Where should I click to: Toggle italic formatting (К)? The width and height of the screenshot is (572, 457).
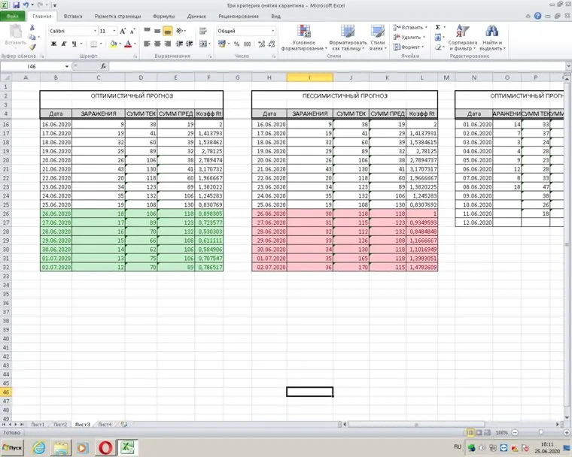point(64,44)
